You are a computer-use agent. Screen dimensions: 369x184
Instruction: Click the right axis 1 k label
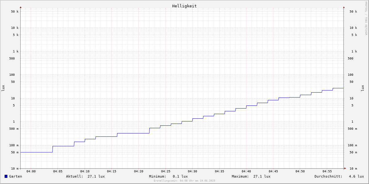pos(354,52)
